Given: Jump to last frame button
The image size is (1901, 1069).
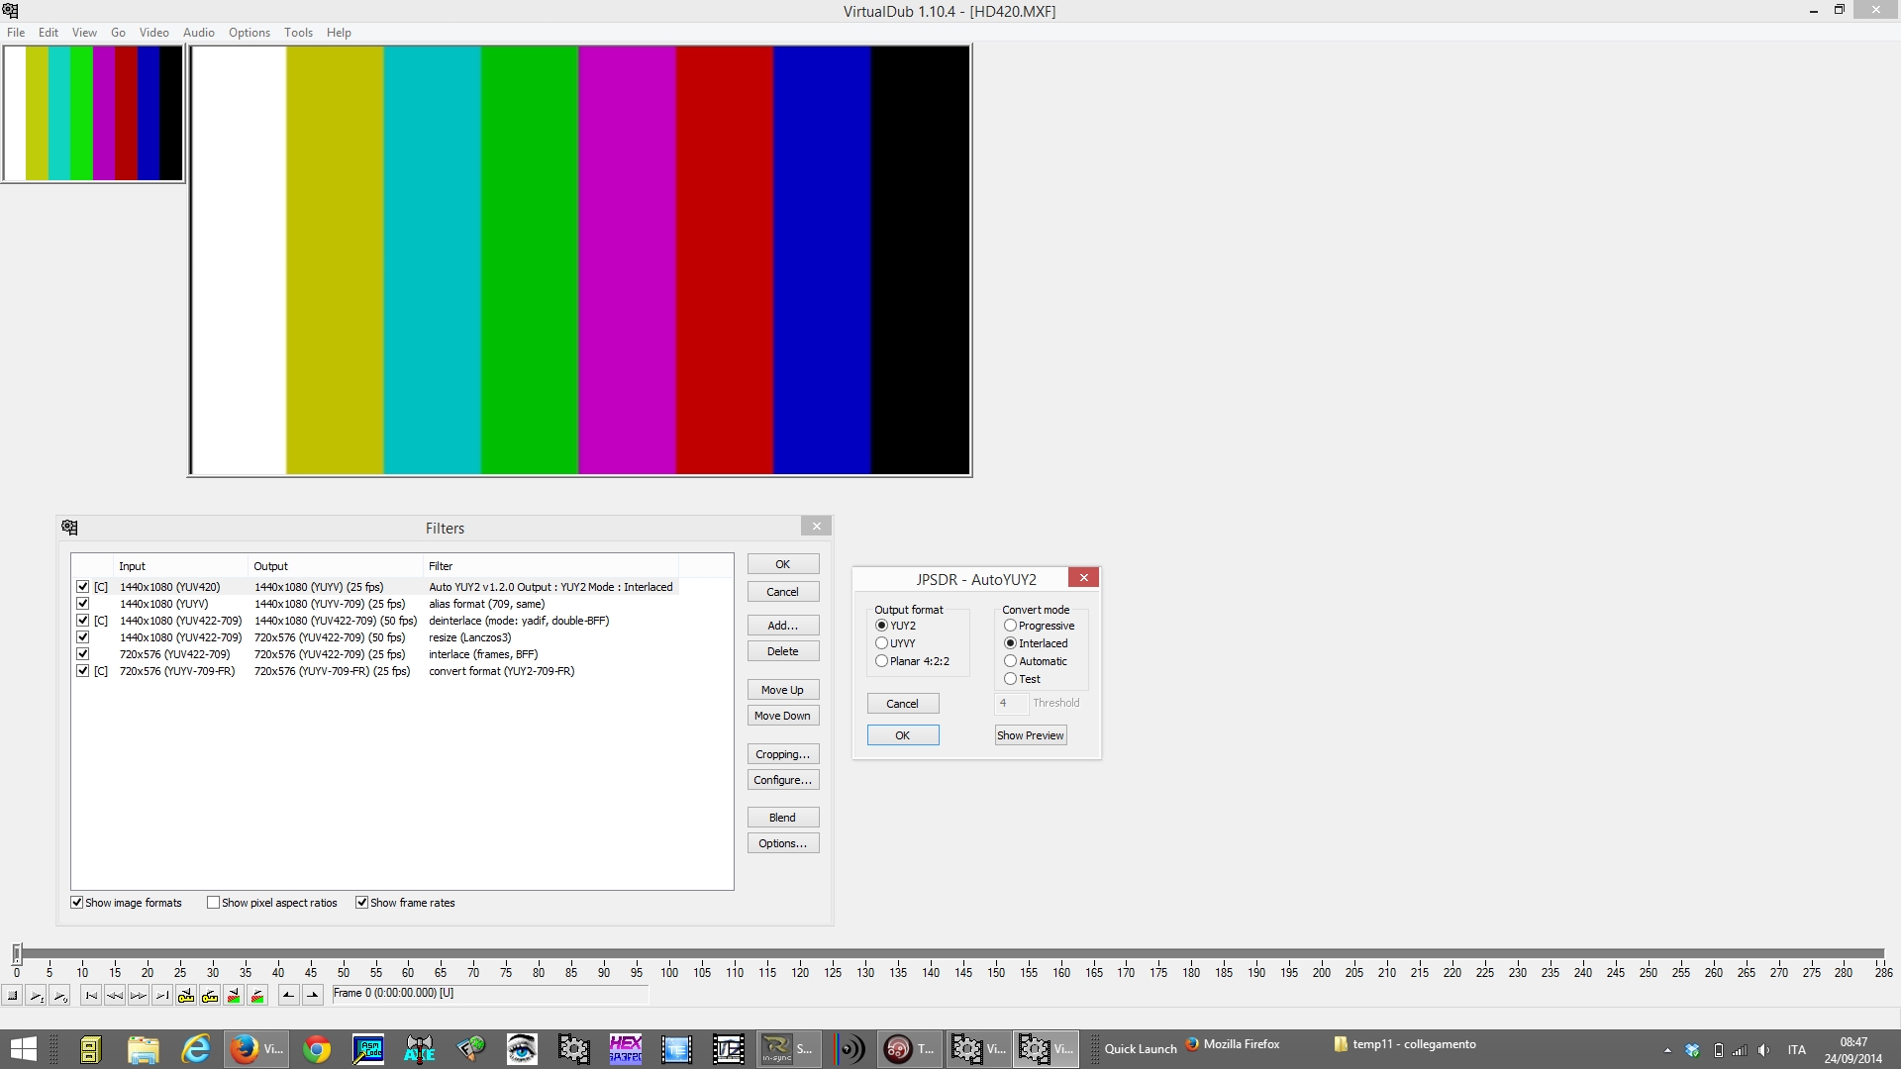Looking at the screenshot, I should 162,996.
